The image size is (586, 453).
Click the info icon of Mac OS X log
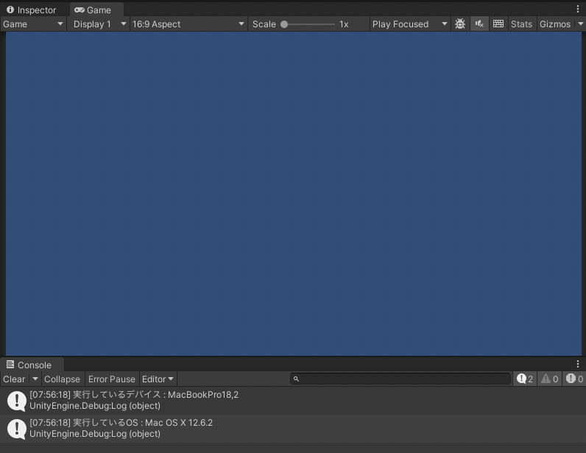17,429
